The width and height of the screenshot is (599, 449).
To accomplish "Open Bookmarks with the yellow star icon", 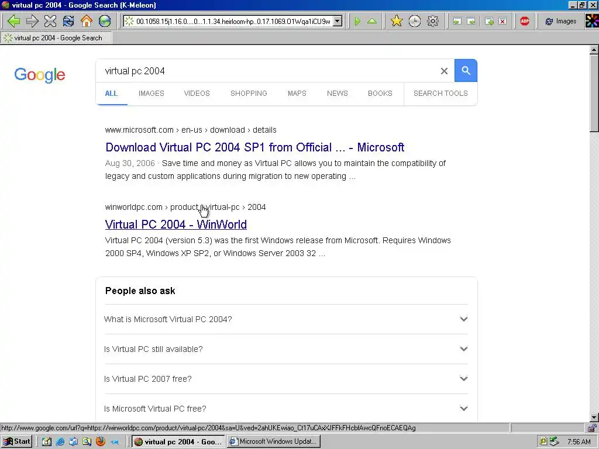I will click(x=397, y=21).
